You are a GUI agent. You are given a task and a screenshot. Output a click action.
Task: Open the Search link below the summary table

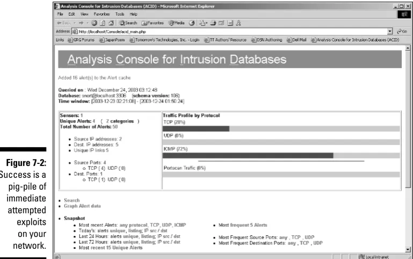point(71,200)
